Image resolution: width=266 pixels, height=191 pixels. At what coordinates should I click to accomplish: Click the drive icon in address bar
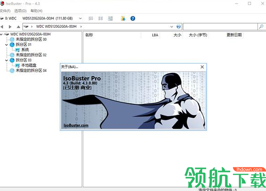(x=26, y=26)
